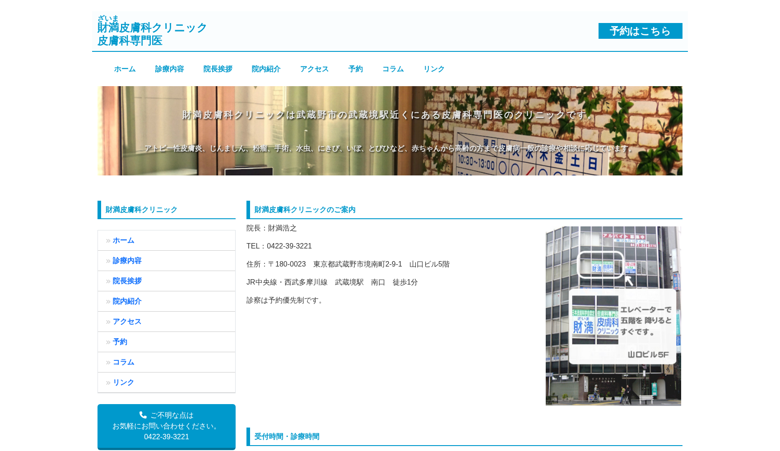The image size is (780, 451).
Task: Click the 予約はこちら reservation button
Action: click(640, 31)
